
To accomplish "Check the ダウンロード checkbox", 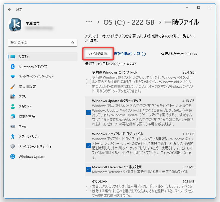I will (89, 188).
